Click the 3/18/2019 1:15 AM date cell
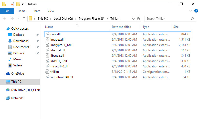This screenshot has width=199, height=119. point(124,72)
